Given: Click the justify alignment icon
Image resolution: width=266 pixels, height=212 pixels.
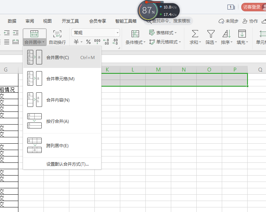Looking at the screenshot, I should tap(7, 42).
